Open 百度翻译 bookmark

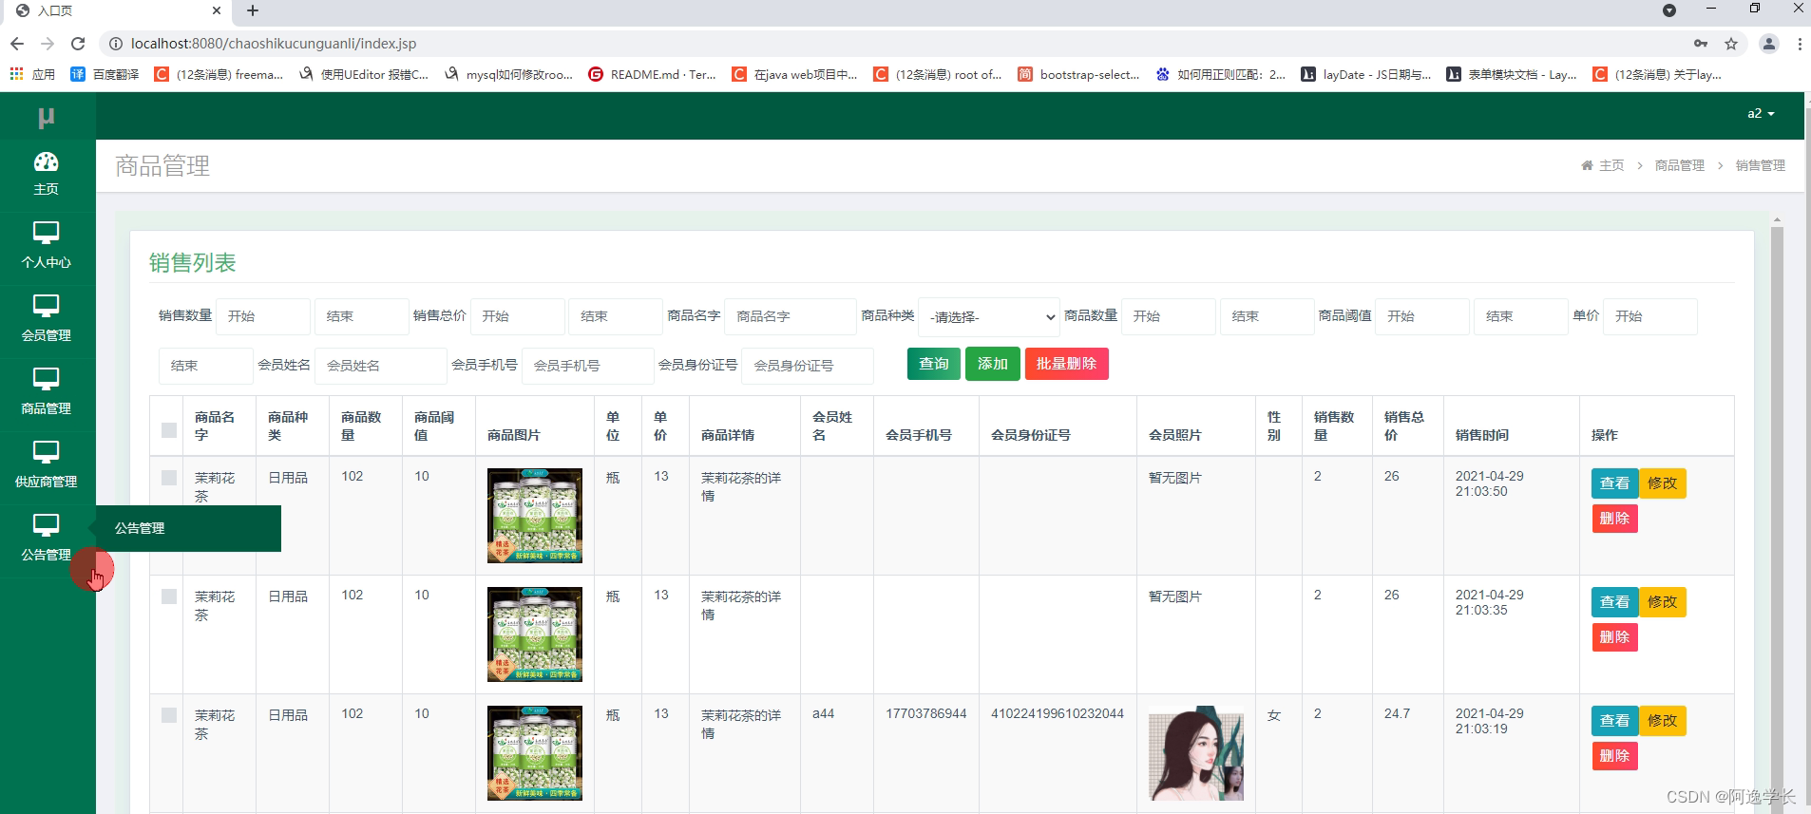coord(105,74)
